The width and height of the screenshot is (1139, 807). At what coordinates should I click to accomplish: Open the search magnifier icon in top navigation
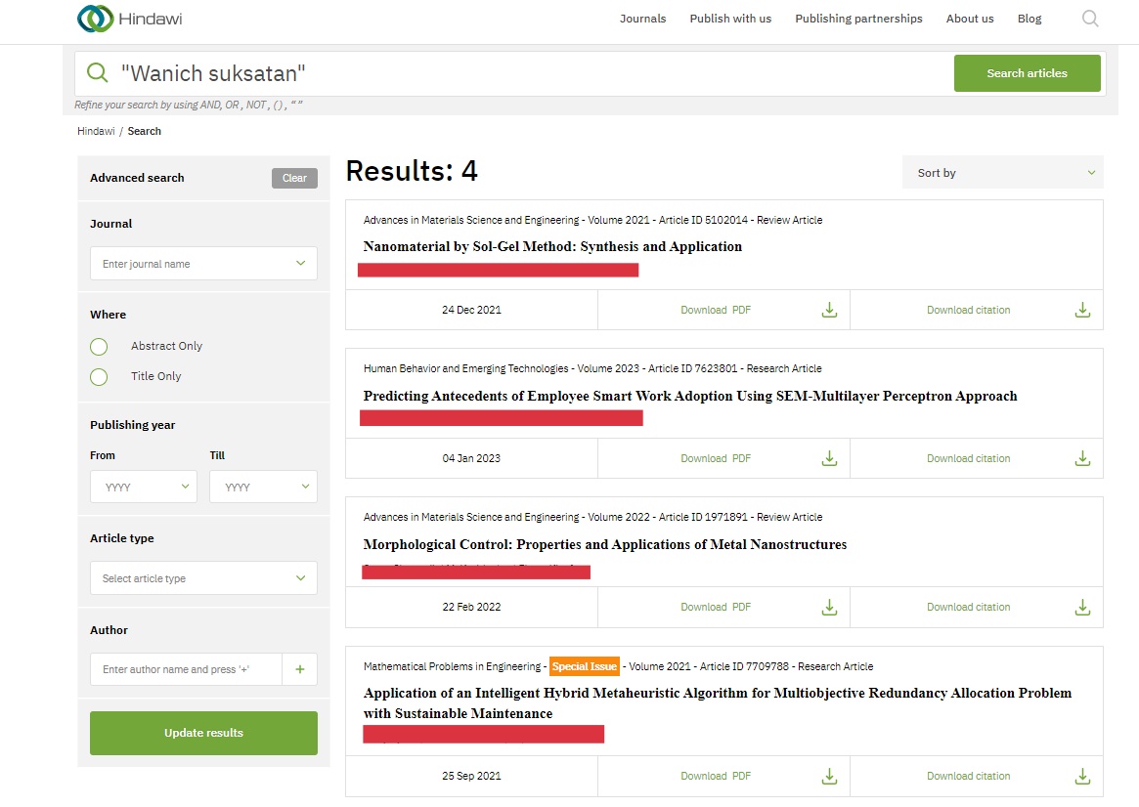[x=1090, y=19]
